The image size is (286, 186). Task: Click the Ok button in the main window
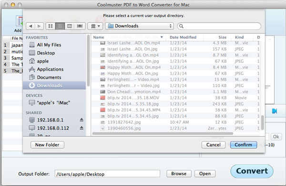click(276, 137)
